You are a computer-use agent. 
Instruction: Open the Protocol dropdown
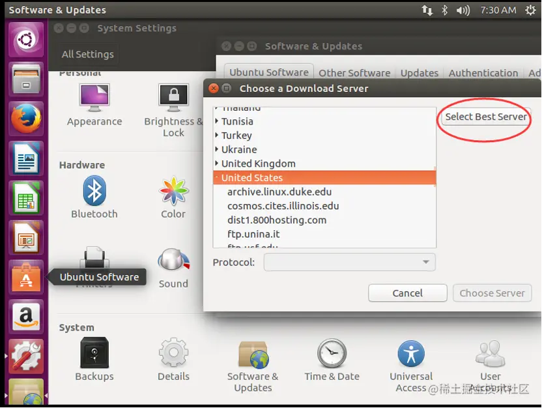(349, 262)
